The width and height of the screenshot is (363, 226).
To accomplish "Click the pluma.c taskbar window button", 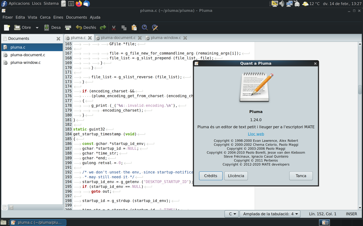I will 38,222.
